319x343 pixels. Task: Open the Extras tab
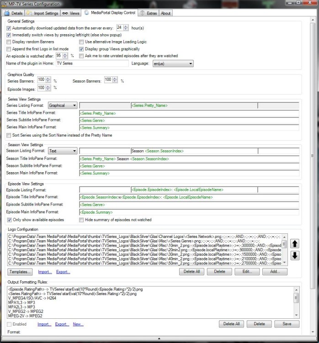(149, 13)
